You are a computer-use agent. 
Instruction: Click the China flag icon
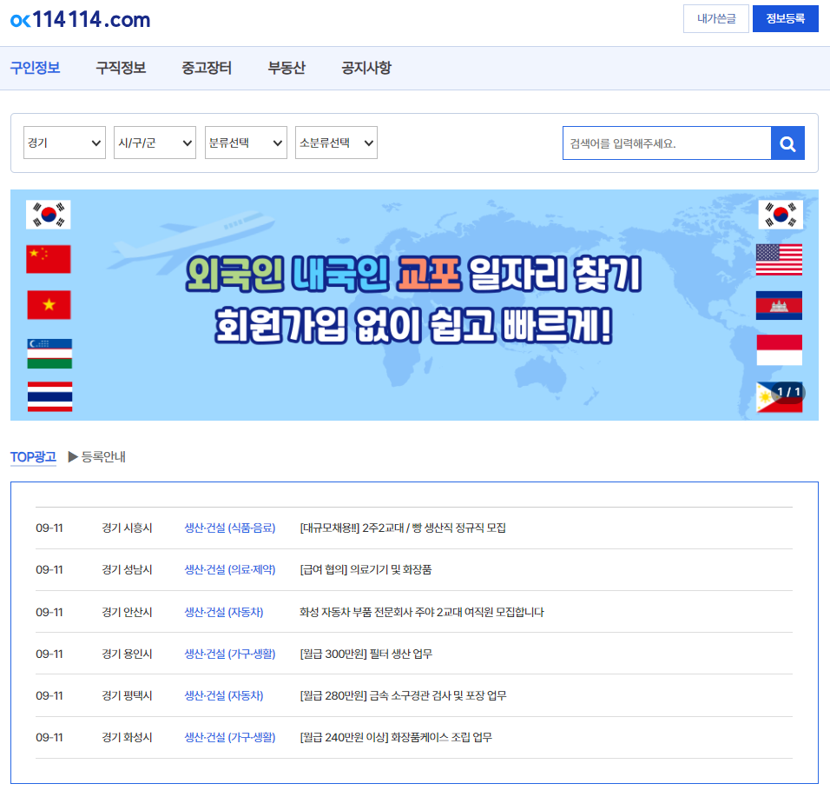pyautogui.click(x=49, y=260)
